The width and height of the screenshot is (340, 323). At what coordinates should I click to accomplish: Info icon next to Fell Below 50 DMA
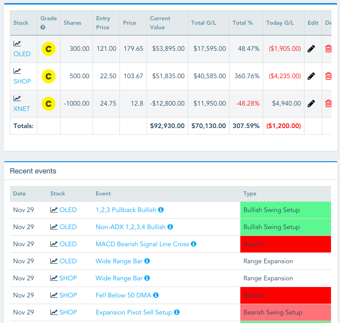pyautogui.click(x=156, y=295)
